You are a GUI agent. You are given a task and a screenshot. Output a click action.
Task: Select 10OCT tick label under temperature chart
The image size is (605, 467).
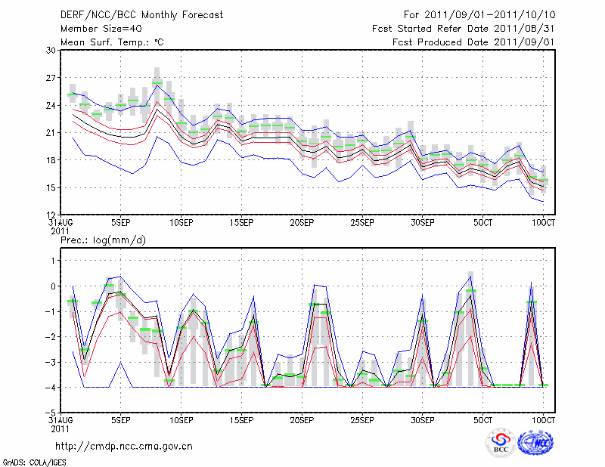click(x=543, y=223)
